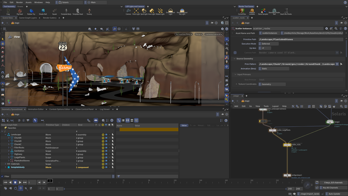348x196 pixels.
Task: Open the parameter gear menu for scatter_rocks
Action: click(x=326, y=28)
